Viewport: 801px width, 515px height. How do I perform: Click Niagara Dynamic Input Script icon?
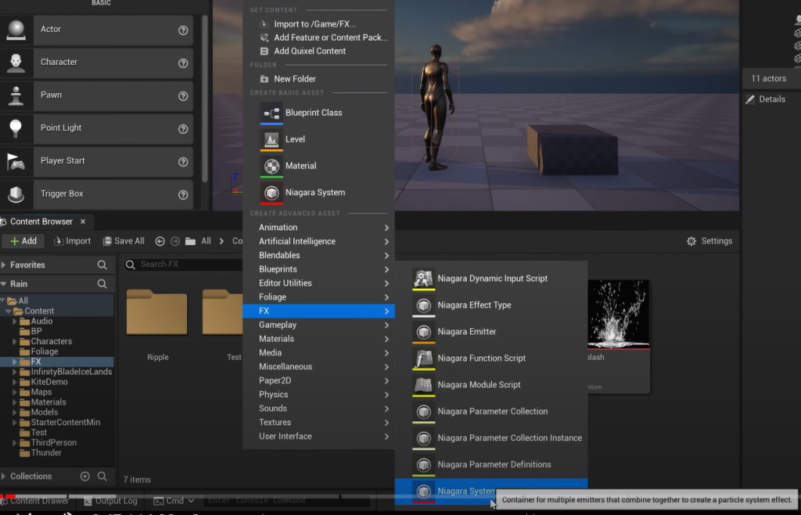423,279
